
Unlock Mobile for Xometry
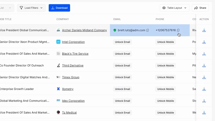point(166,89)
